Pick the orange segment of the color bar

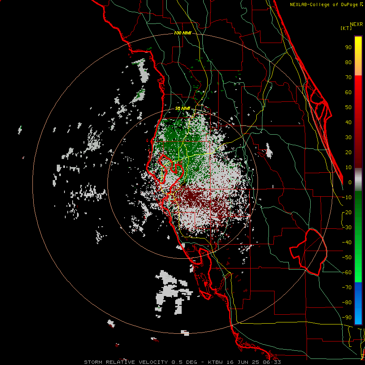[x=358, y=67]
